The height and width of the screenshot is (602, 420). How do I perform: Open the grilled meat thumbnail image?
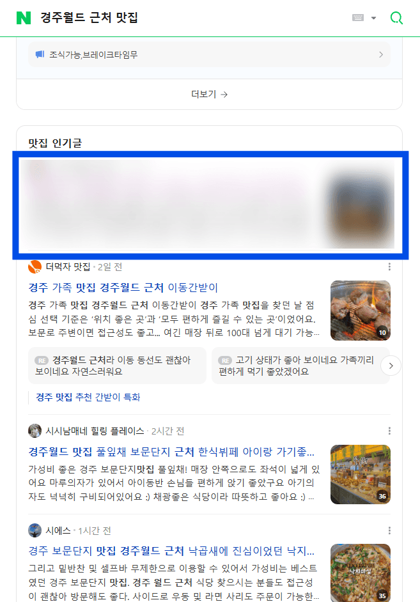pos(361,311)
